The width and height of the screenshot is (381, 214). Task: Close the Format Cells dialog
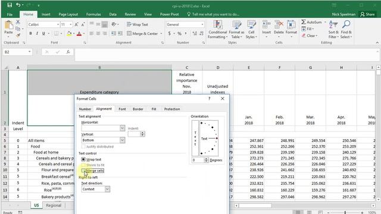[222, 99]
